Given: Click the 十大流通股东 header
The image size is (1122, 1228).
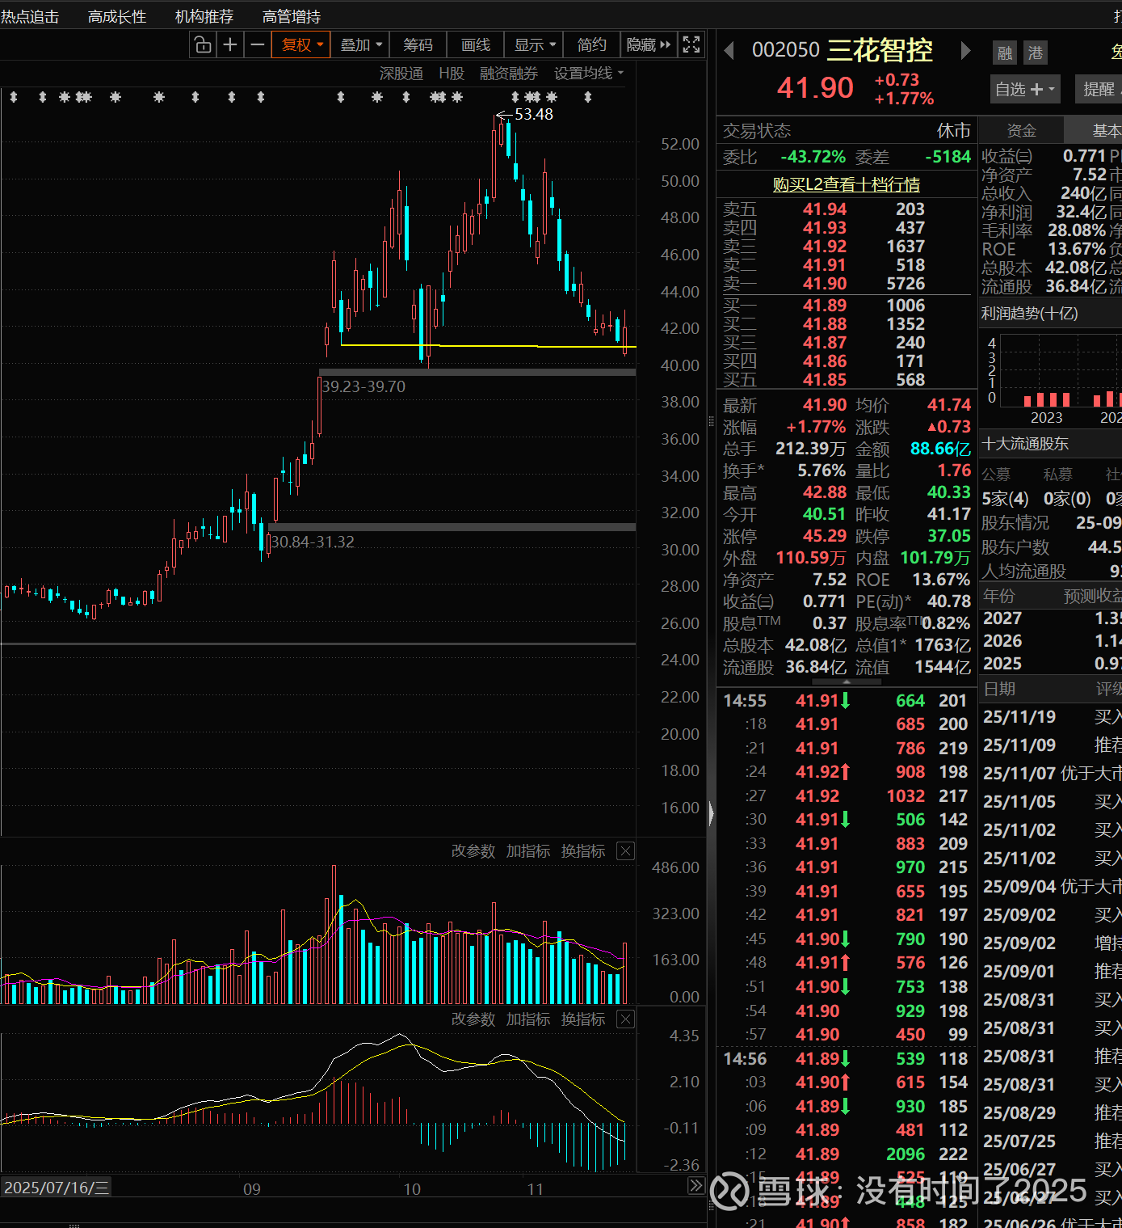Looking at the screenshot, I should coord(1025,444).
